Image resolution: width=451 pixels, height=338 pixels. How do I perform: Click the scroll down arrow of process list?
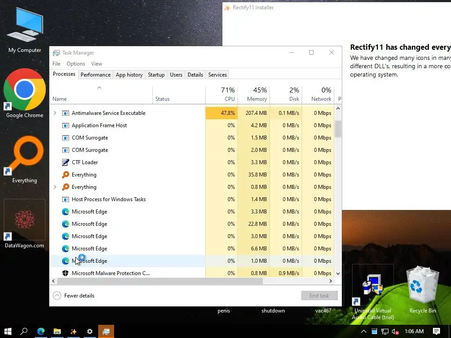pos(338,274)
